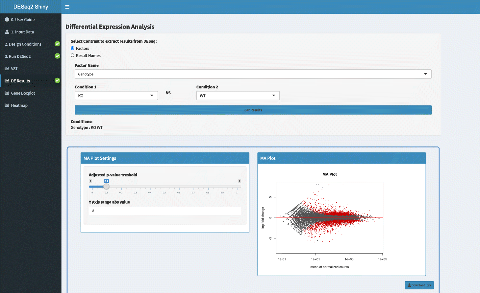
Task: Open the Condition 1 KO dropdown
Action: pyautogui.click(x=116, y=96)
